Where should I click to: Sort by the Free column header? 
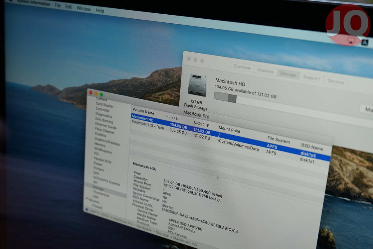tap(174, 118)
